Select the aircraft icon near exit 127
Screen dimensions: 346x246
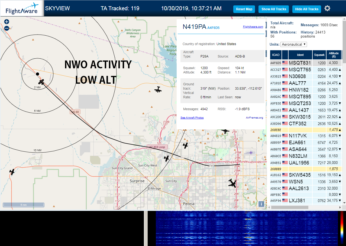(x=186, y=146)
